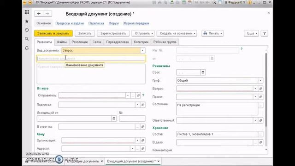
Task: Click calculator icon in title bar
Action: 184,2
